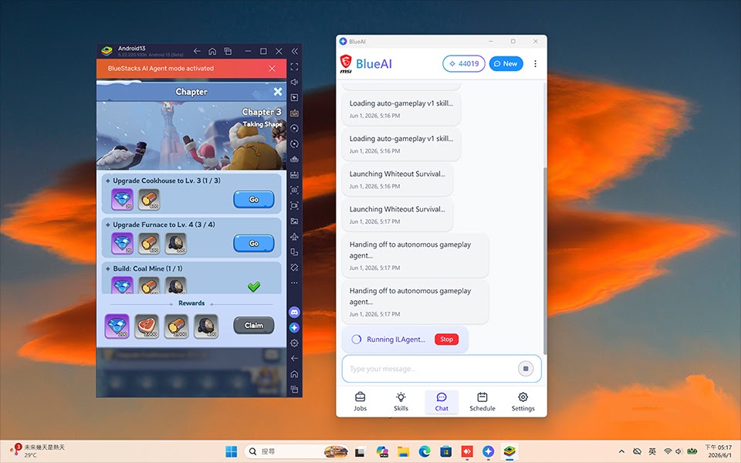Click the 'Launching Whiteout Survival...' 5:17 PM message

(397, 214)
